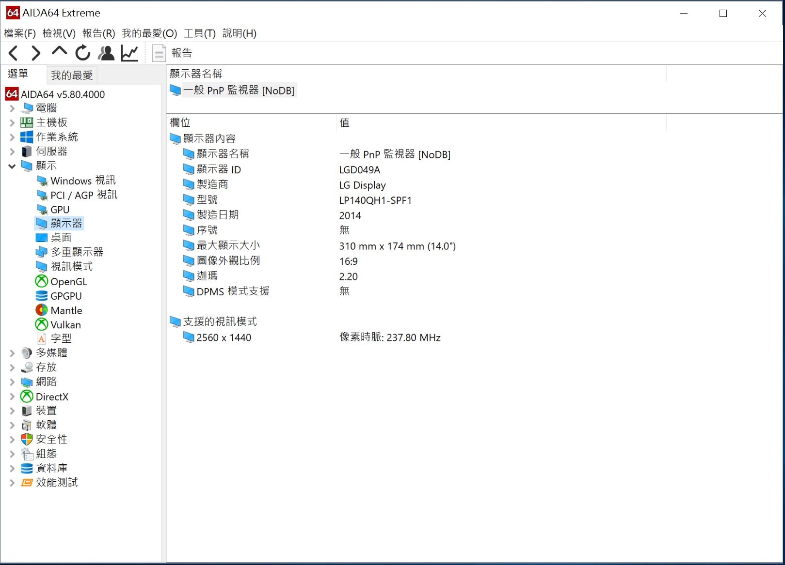Open the 我的最愛(O) menu
785x565 pixels.
point(149,33)
